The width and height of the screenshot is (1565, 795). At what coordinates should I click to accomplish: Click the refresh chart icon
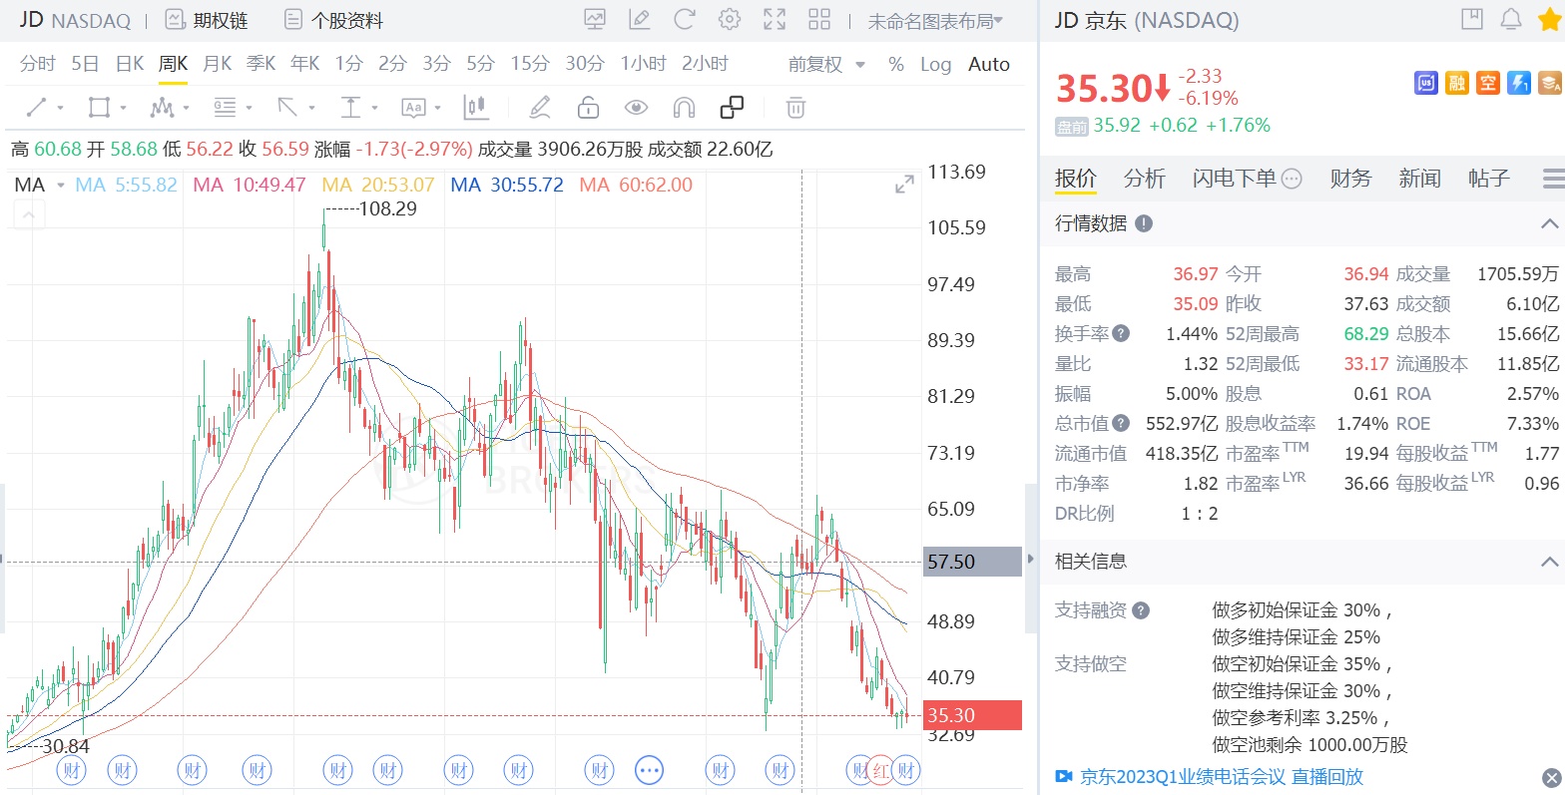(685, 20)
